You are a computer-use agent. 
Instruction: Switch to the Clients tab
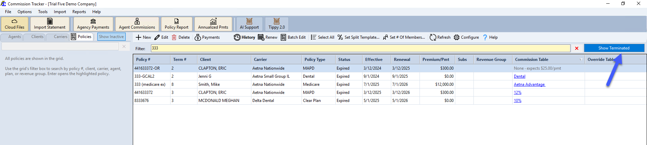pyautogui.click(x=35, y=37)
